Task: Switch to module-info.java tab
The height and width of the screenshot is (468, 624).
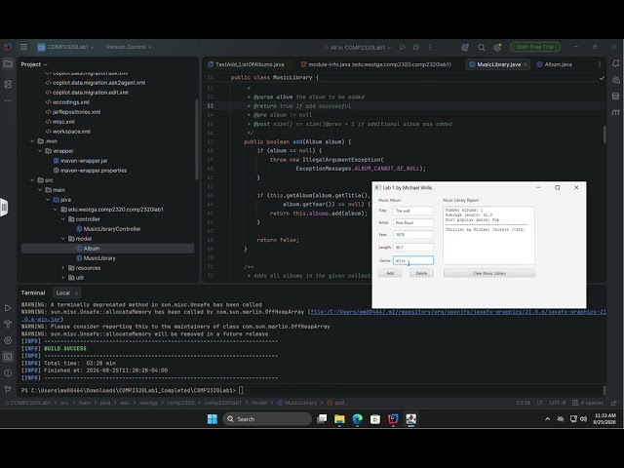Action: (x=375, y=64)
